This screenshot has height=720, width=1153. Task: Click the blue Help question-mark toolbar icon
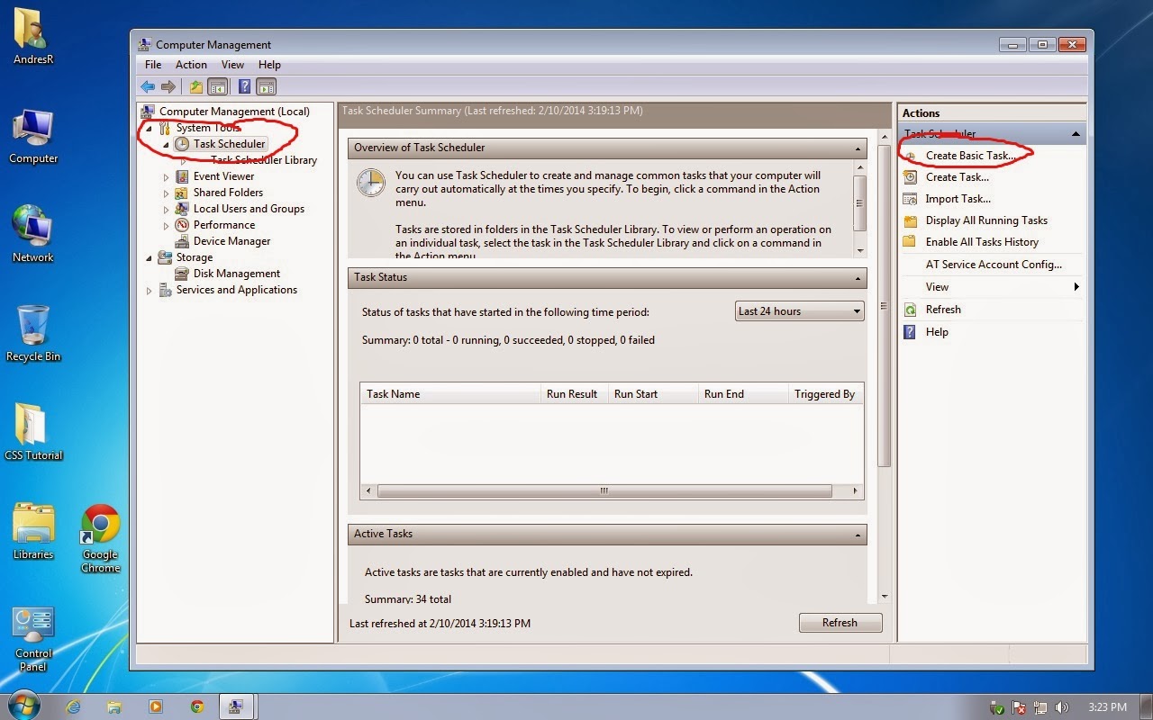[x=244, y=86]
